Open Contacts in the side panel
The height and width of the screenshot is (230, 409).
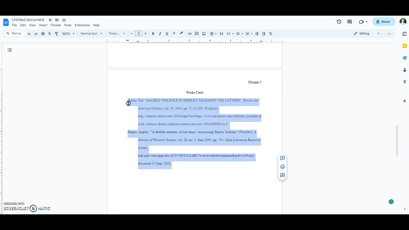point(405,70)
